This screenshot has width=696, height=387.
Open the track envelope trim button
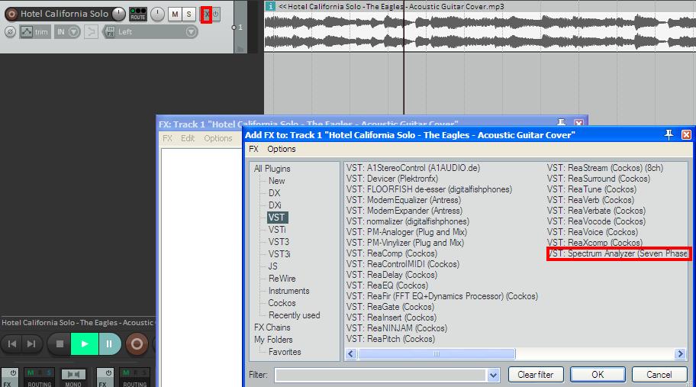pos(34,32)
